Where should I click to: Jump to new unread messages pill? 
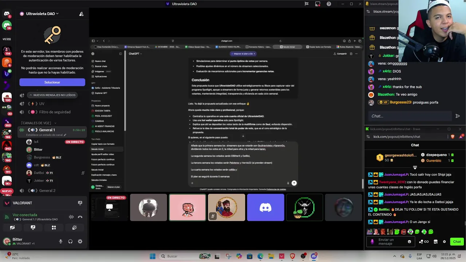coord(52,95)
